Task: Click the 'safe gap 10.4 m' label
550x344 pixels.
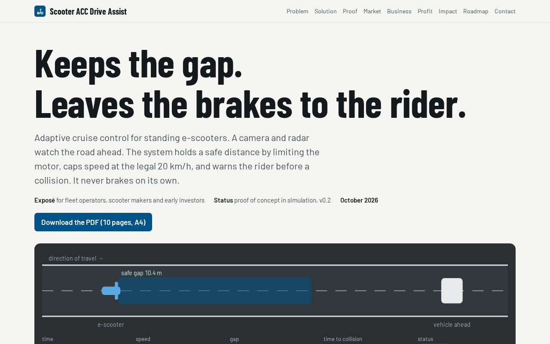Action: pyautogui.click(x=141, y=273)
